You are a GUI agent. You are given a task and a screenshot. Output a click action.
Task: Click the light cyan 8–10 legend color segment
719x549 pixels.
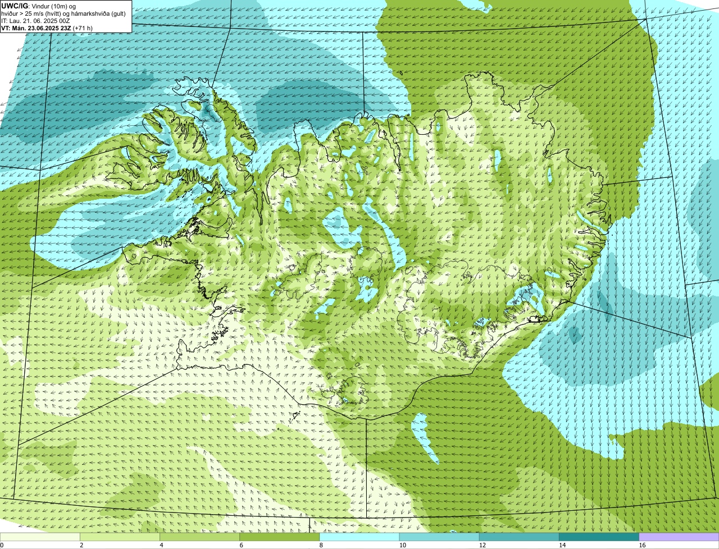[x=359, y=537]
